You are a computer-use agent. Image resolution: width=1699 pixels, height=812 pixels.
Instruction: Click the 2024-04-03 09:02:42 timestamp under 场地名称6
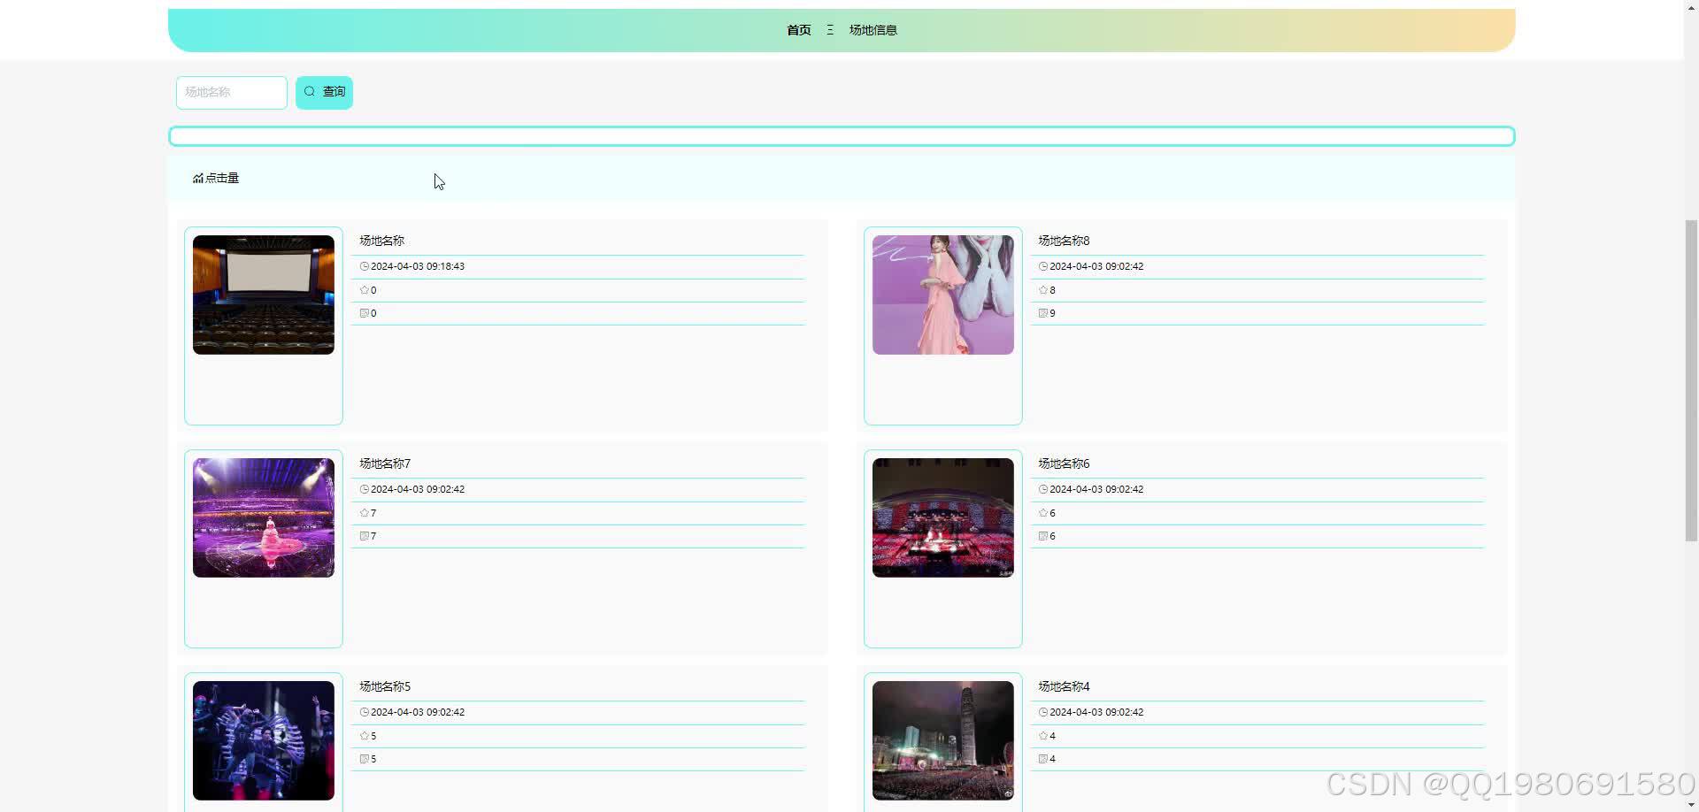point(1096,489)
